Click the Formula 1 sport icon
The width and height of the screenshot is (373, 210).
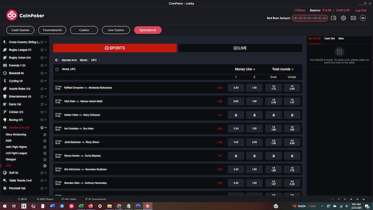coord(5,65)
